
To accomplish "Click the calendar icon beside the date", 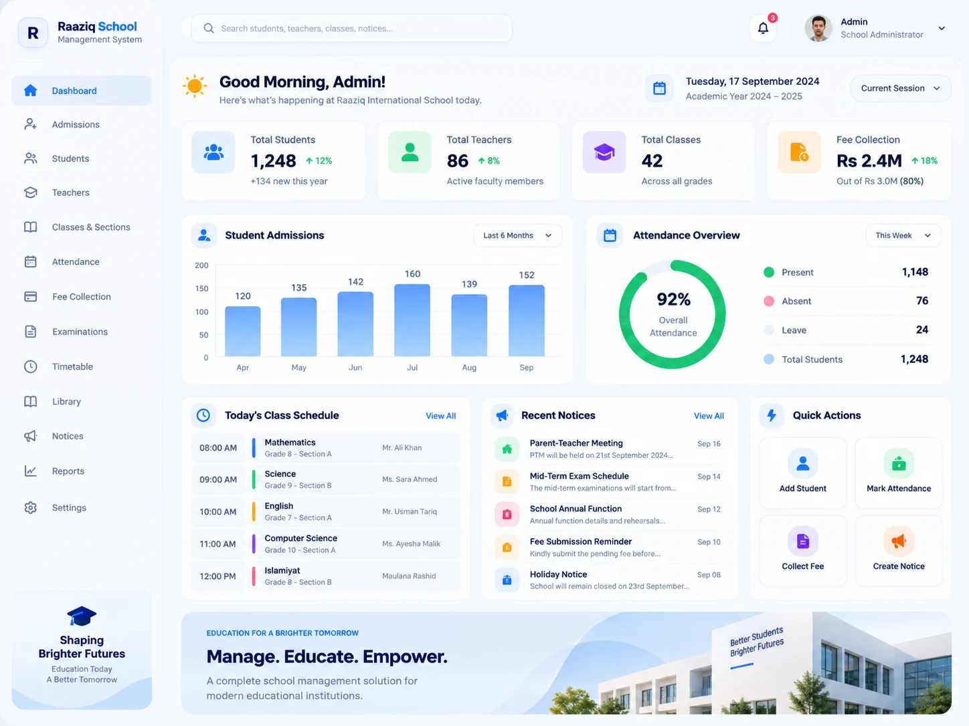I will point(659,88).
